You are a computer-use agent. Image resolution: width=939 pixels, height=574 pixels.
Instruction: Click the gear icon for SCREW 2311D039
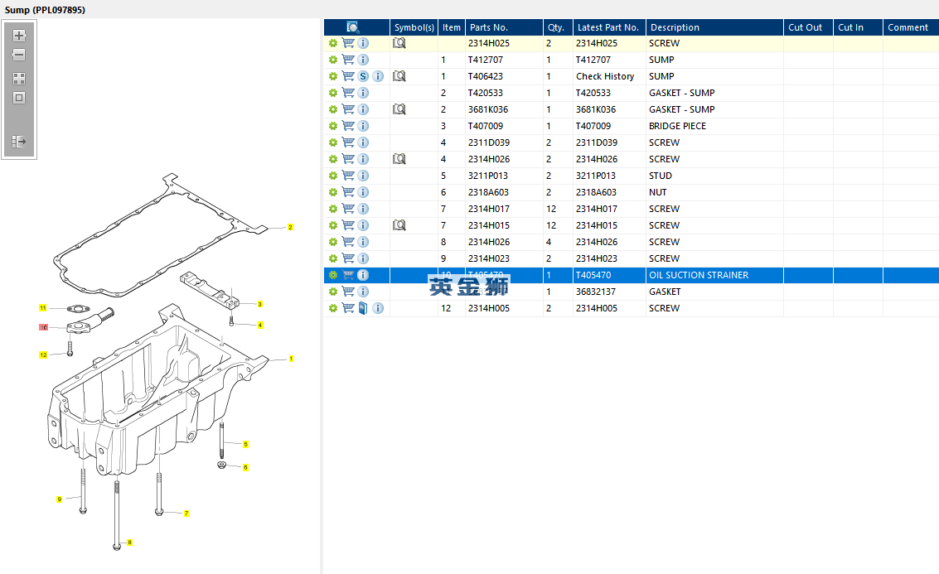pyautogui.click(x=333, y=142)
